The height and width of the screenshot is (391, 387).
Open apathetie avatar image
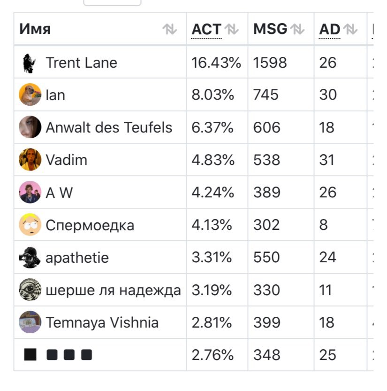tap(30, 258)
